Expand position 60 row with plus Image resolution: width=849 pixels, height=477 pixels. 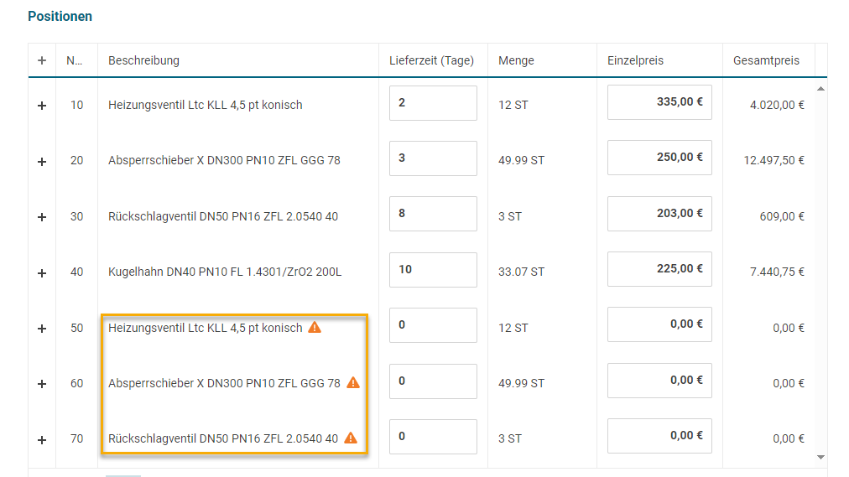tap(42, 384)
